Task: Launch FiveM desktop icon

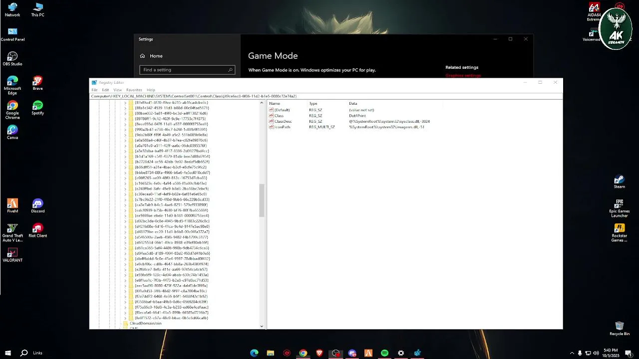Action: [x=12, y=206]
